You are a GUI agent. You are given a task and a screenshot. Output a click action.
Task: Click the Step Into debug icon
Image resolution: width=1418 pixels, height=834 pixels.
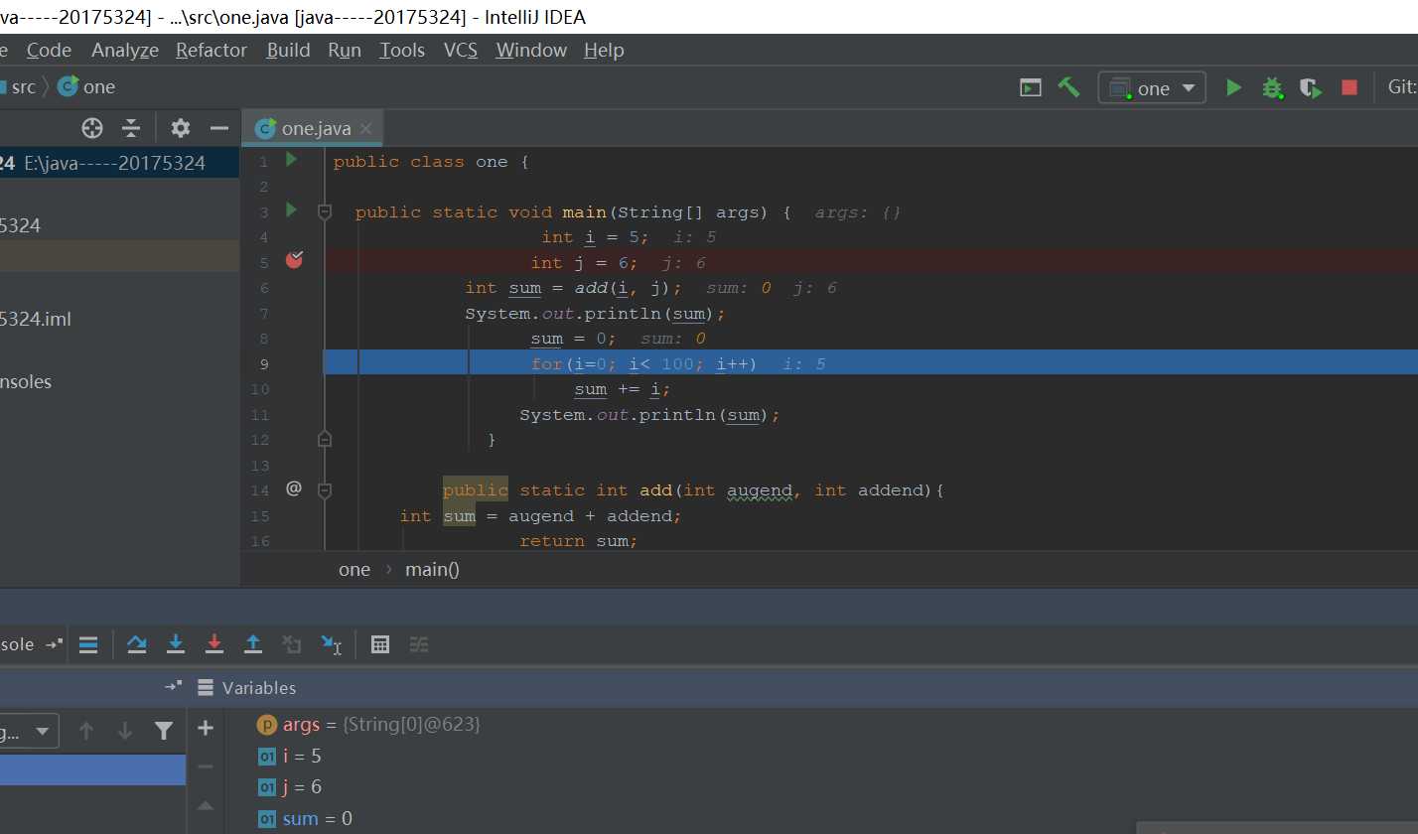click(x=176, y=644)
